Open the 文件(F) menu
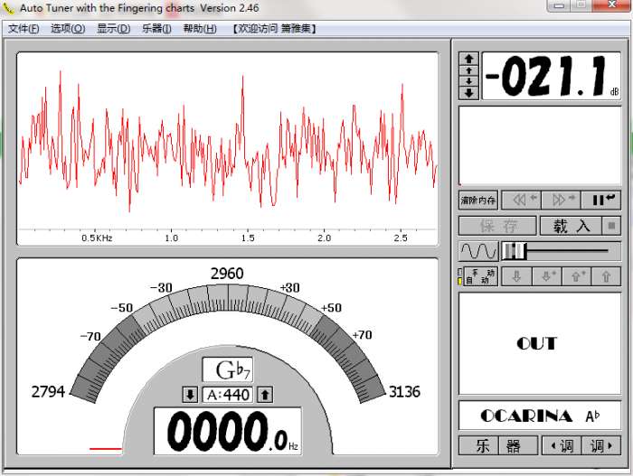Viewport: 633px width, 476px height. [x=24, y=28]
